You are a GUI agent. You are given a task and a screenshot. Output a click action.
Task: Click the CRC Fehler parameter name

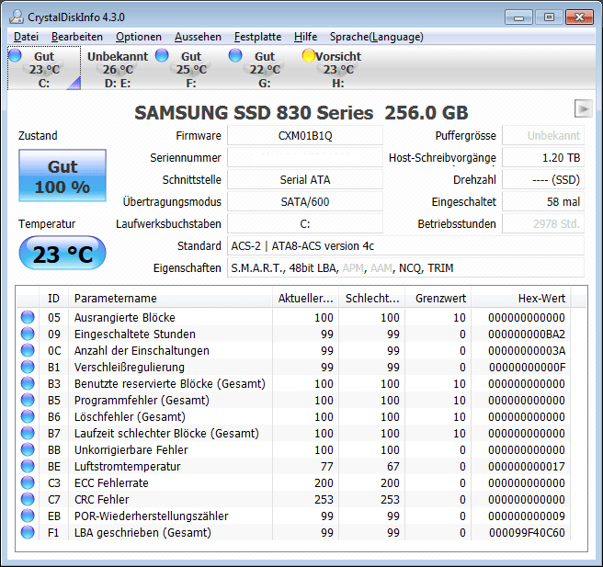101,499
